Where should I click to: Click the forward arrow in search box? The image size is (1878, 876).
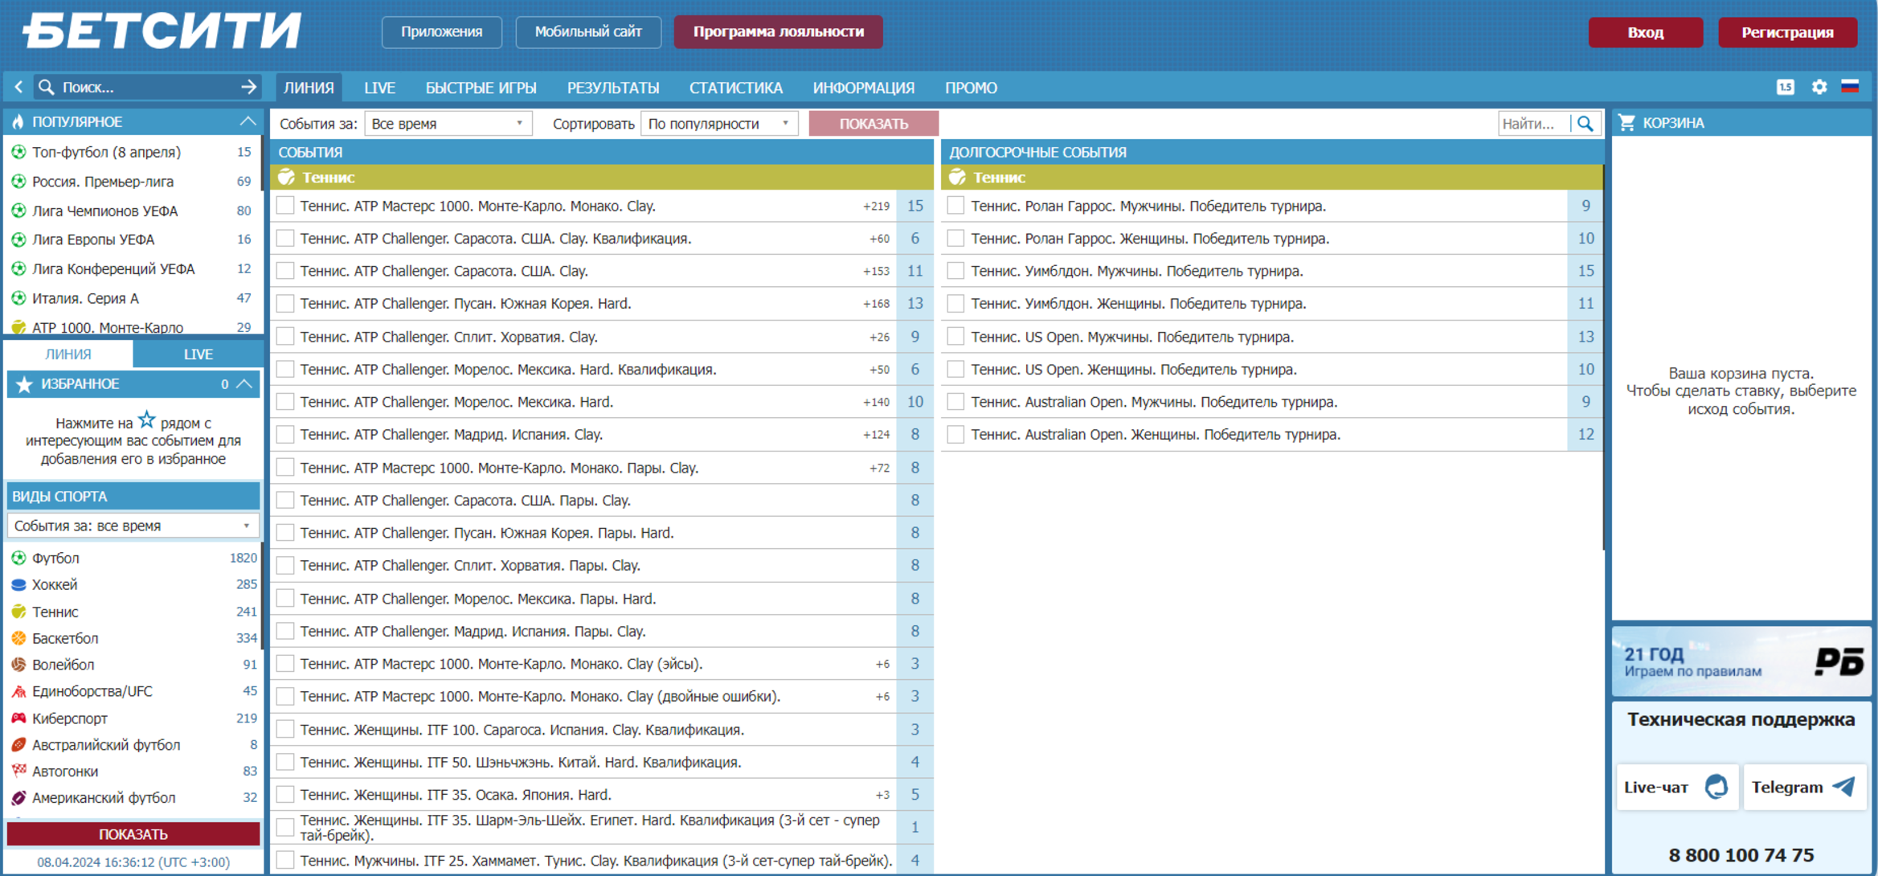[248, 87]
